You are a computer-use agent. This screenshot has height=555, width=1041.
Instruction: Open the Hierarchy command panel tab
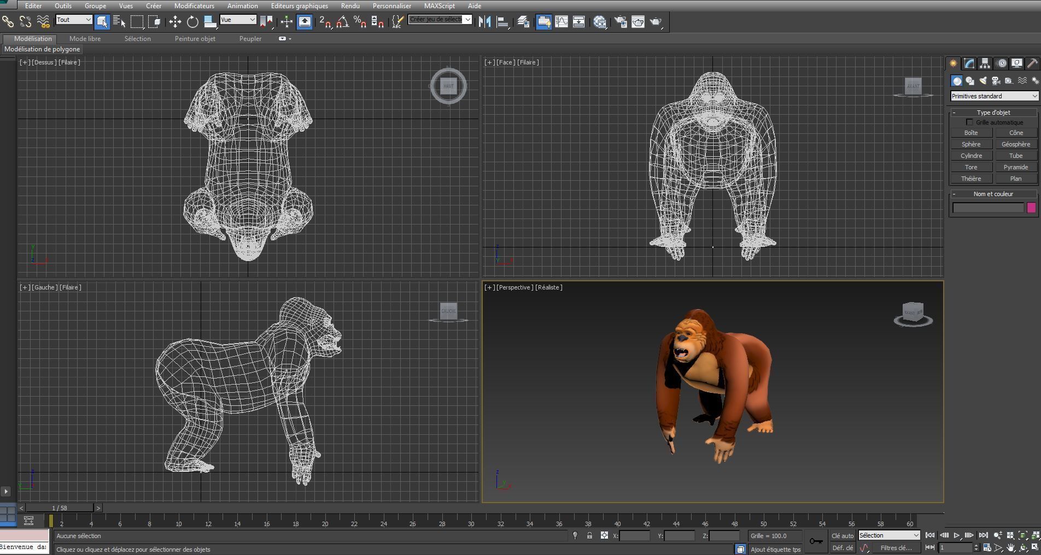click(985, 63)
